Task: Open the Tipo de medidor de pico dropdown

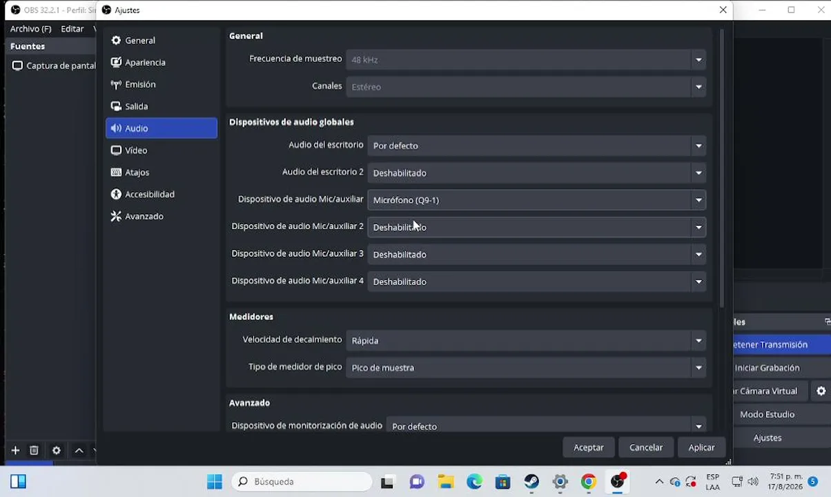Action: click(x=526, y=368)
